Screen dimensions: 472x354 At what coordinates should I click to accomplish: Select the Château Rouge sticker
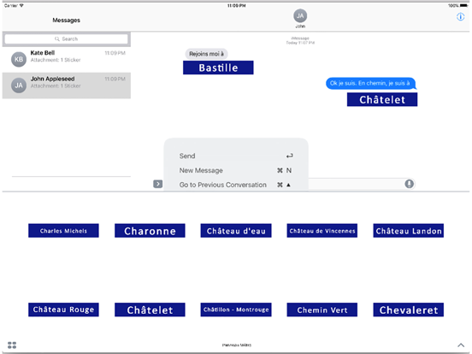point(63,310)
